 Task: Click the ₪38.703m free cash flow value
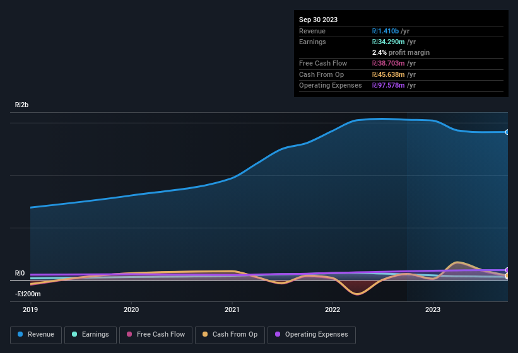pos(388,63)
